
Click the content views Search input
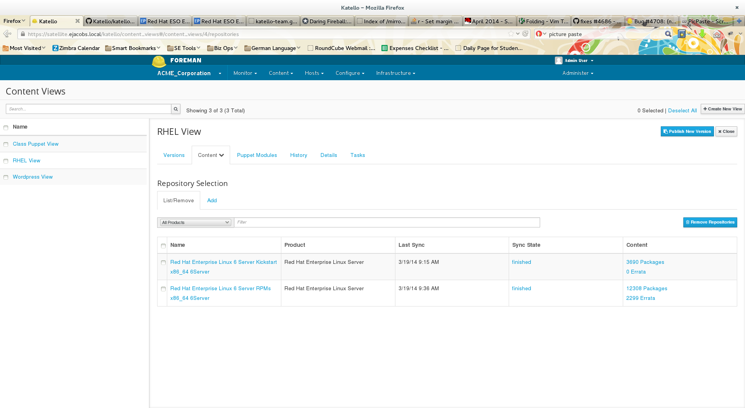click(x=88, y=109)
